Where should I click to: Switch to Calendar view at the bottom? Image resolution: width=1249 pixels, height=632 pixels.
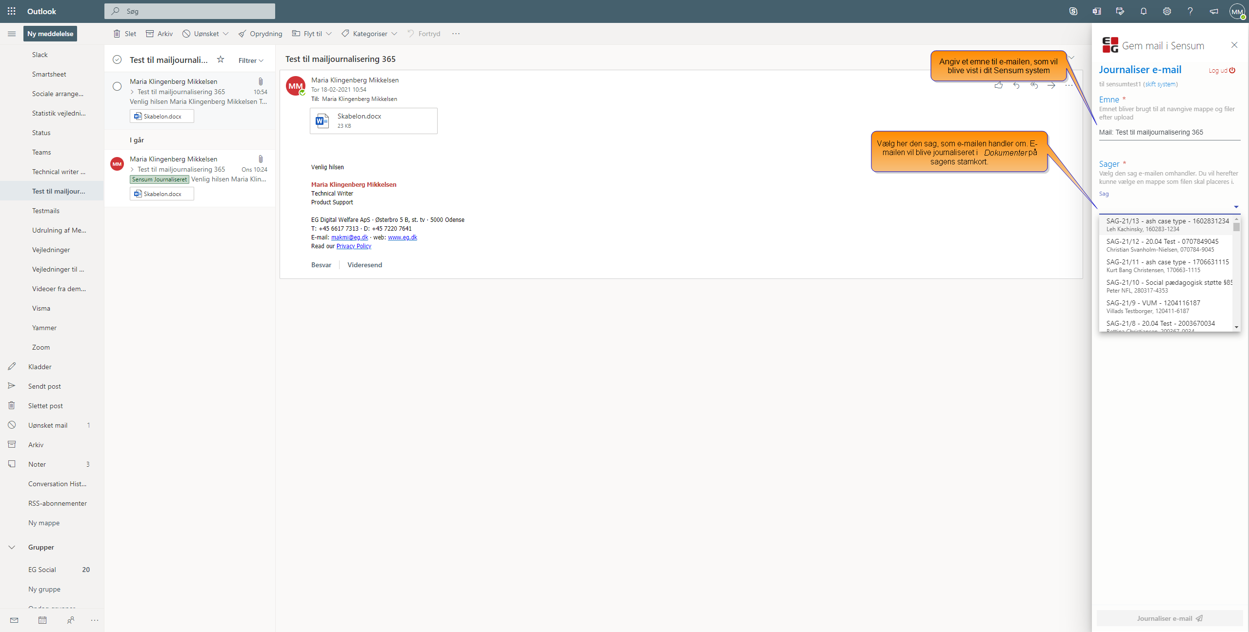click(42, 620)
